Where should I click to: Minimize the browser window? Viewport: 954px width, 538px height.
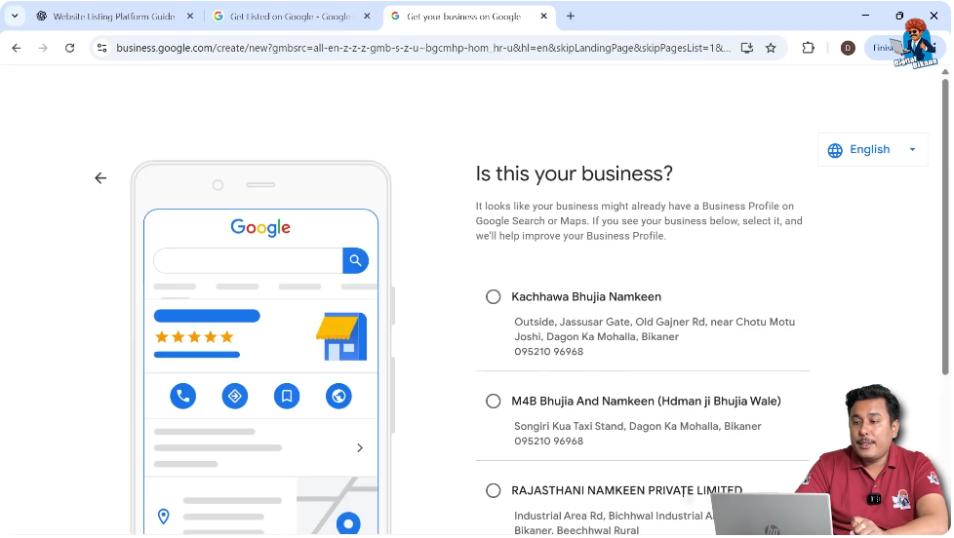coord(865,16)
